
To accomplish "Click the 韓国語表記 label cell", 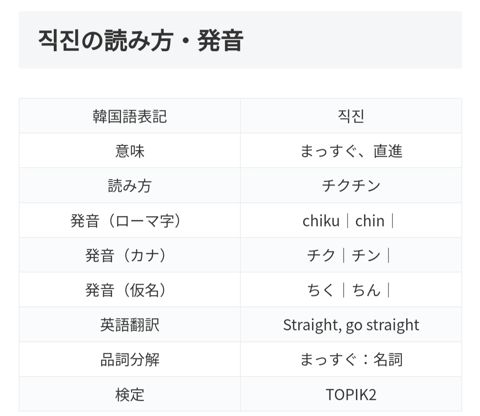I will coord(130,116).
